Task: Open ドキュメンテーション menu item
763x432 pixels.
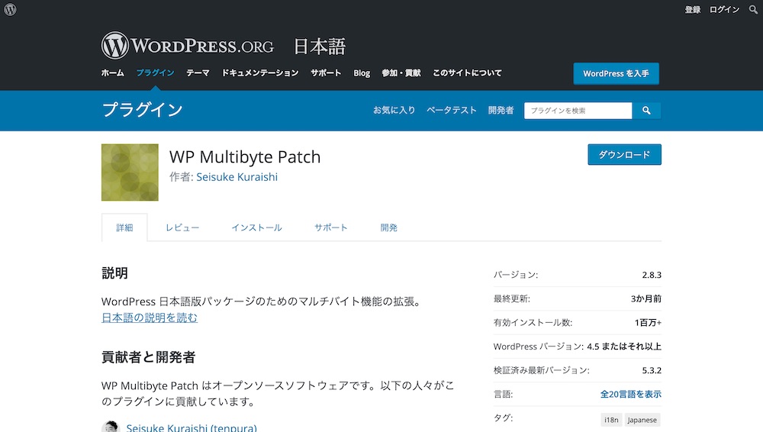Action: pyautogui.click(x=260, y=73)
